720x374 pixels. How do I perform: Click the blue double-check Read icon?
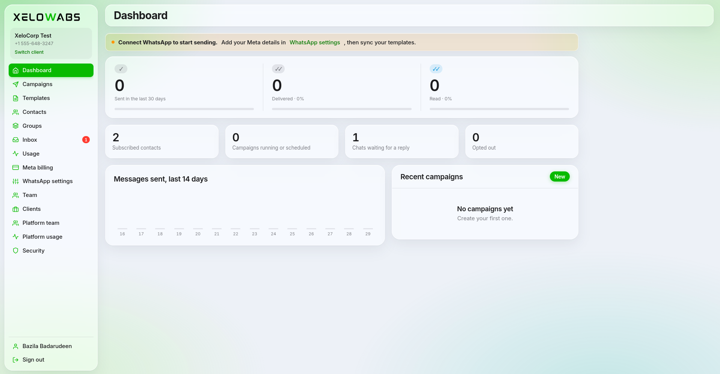click(x=436, y=69)
